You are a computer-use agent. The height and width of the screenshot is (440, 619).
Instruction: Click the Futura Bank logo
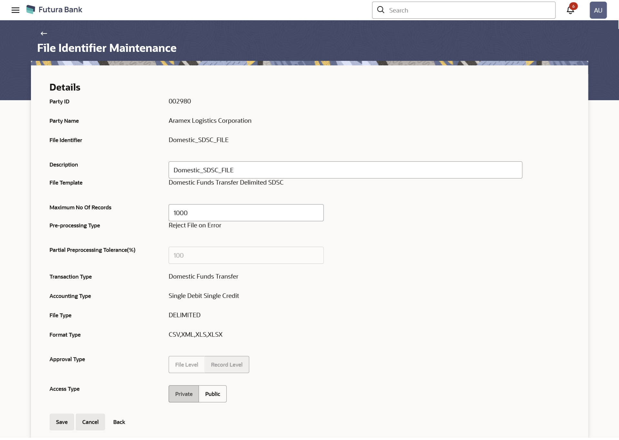pos(31,10)
